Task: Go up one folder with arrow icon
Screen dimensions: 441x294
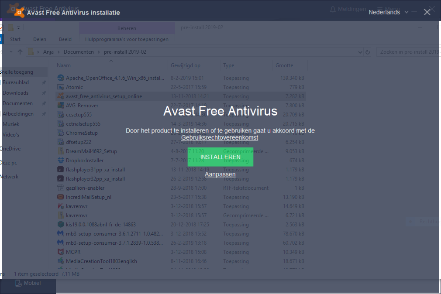Action: pos(20,52)
